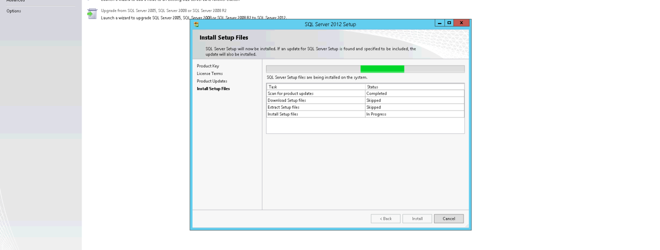Open Upgrade from SQL Server 2005 link

pos(164,10)
